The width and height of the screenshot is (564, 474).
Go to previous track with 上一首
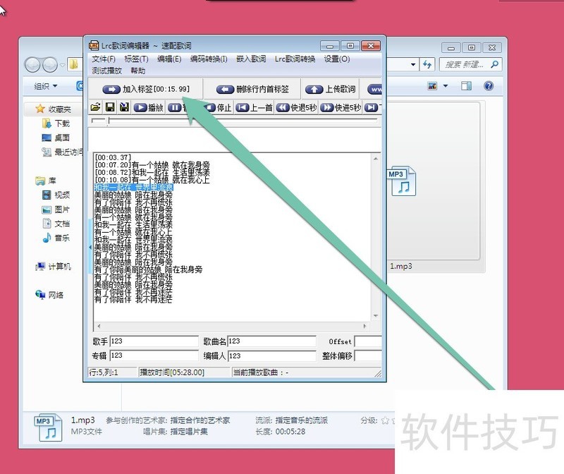point(254,108)
